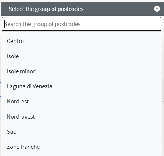Click the search box placeholder text
164x156 pixels.
click(x=42, y=24)
